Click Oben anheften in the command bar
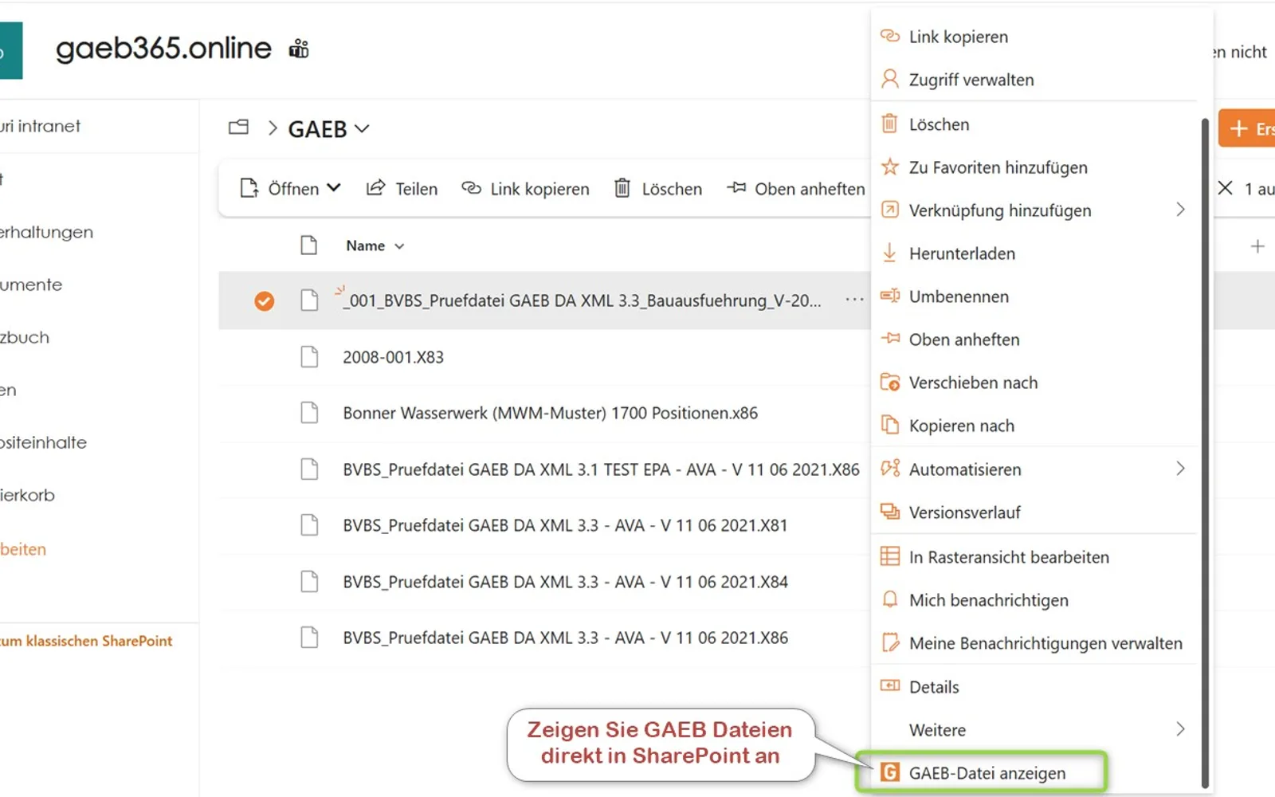 coord(796,189)
